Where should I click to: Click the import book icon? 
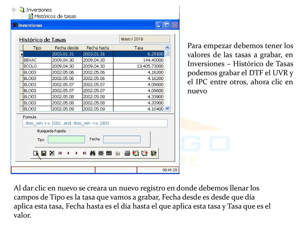point(136,153)
